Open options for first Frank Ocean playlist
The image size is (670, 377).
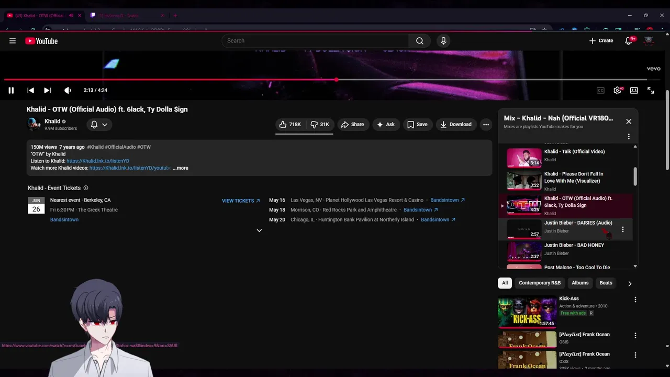pyautogui.click(x=635, y=335)
